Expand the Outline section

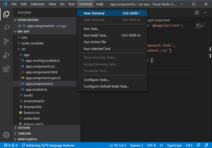[x=15, y=128]
